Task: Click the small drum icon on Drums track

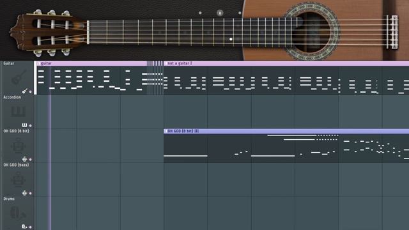Action: (x=24, y=227)
